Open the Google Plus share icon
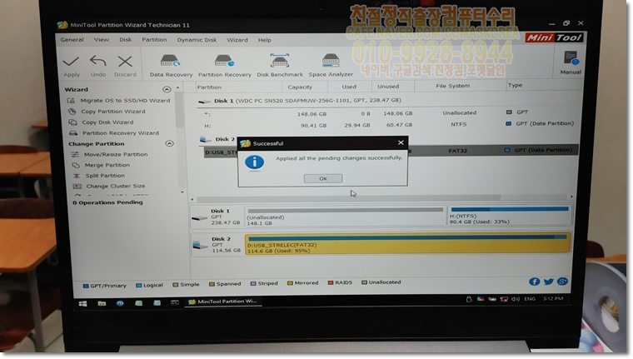 pos(562,282)
